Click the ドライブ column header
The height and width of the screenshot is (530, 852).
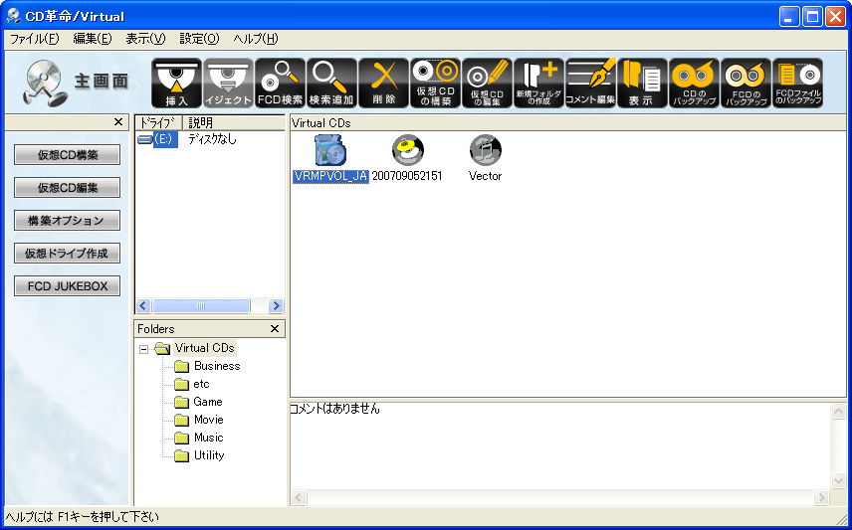tap(158, 122)
